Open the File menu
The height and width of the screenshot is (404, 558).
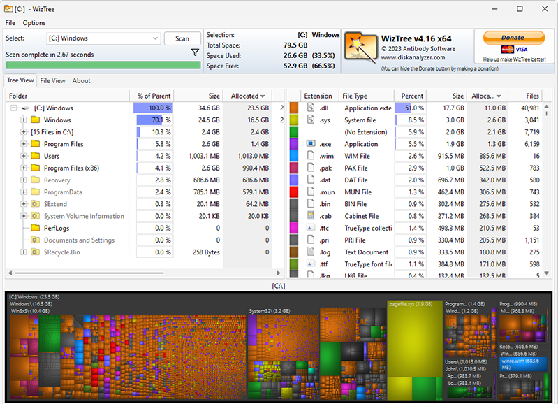(10, 23)
